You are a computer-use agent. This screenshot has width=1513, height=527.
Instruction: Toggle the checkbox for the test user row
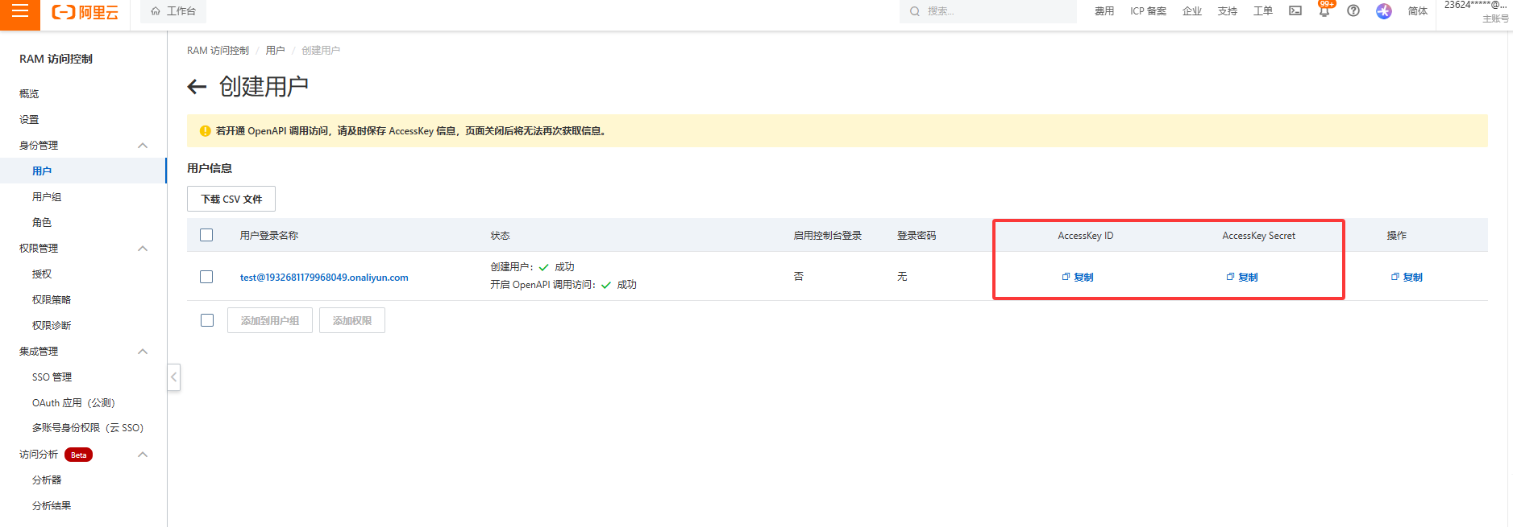(206, 277)
